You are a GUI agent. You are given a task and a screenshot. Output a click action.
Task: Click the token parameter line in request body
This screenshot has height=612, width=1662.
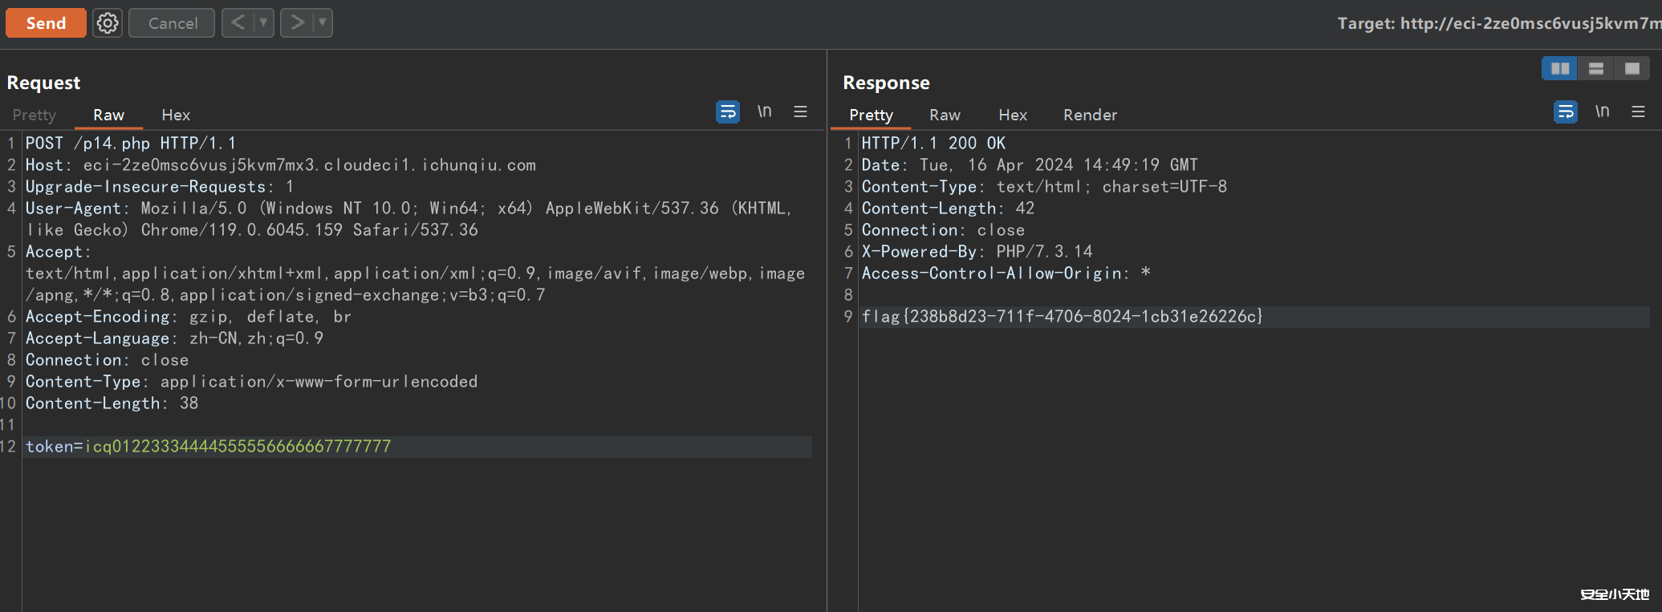pos(208,447)
